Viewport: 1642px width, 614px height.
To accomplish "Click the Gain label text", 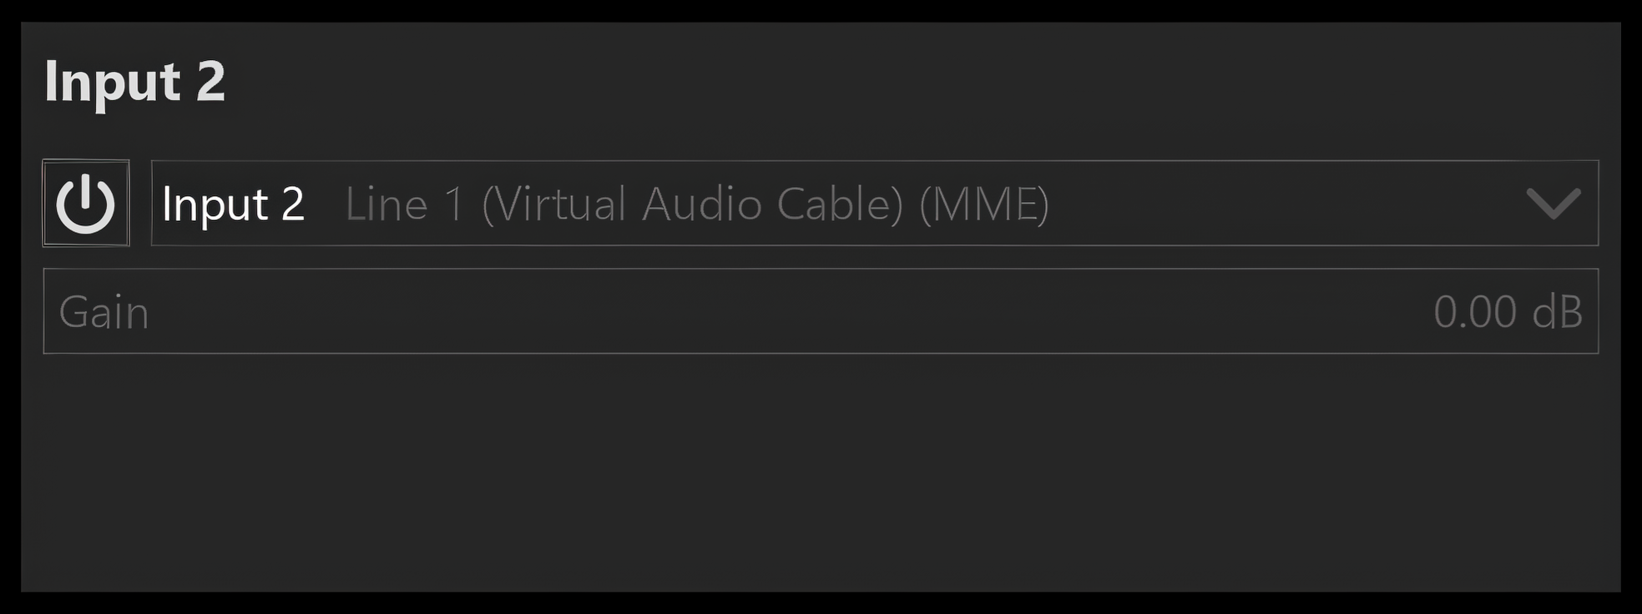I will coord(104,313).
